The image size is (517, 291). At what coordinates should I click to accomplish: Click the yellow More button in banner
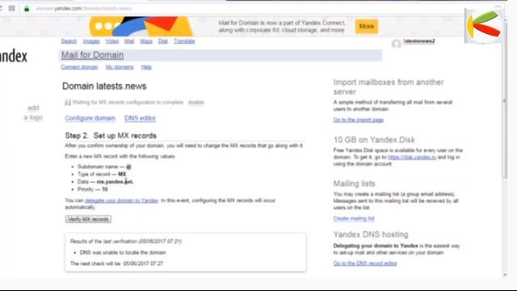tap(367, 26)
